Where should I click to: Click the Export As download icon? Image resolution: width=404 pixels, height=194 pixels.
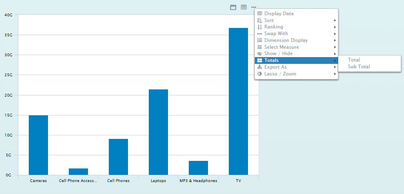[x=260, y=67]
